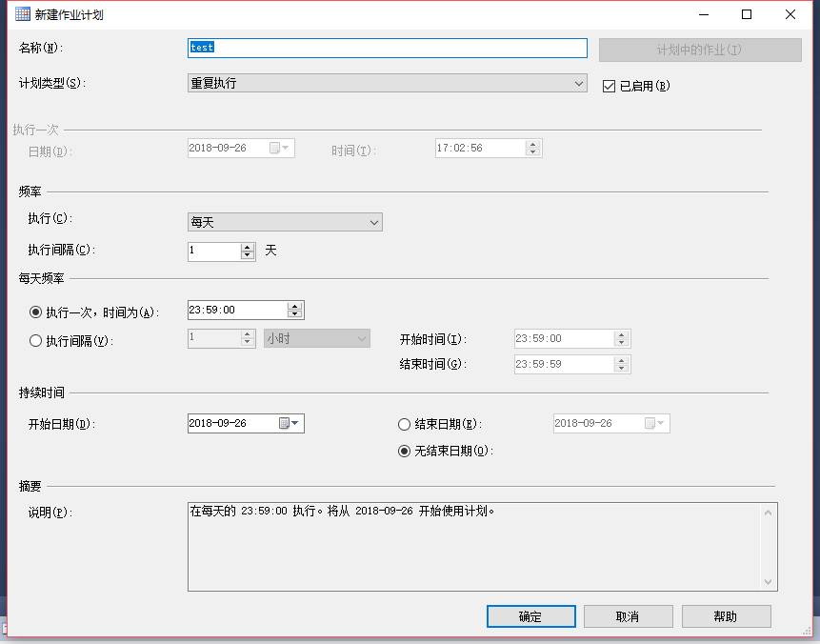
Task: Select the 执行间隔(V) radio button
Action: [35, 341]
